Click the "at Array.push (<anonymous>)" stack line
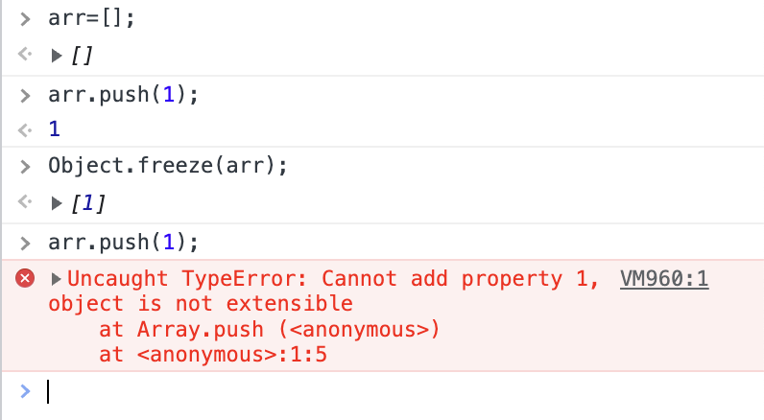Image resolution: width=764 pixels, height=420 pixels. (269, 331)
